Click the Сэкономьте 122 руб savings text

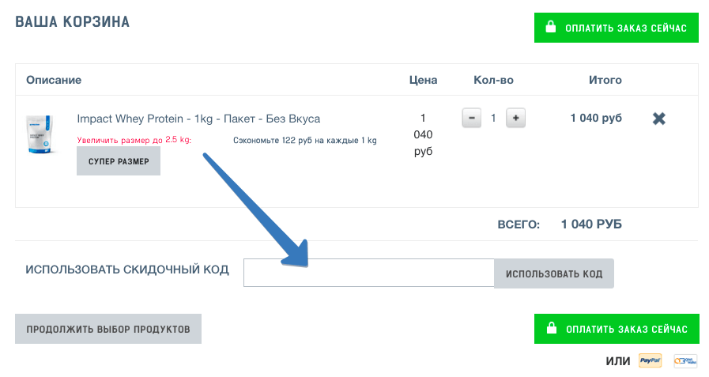pyautogui.click(x=305, y=141)
